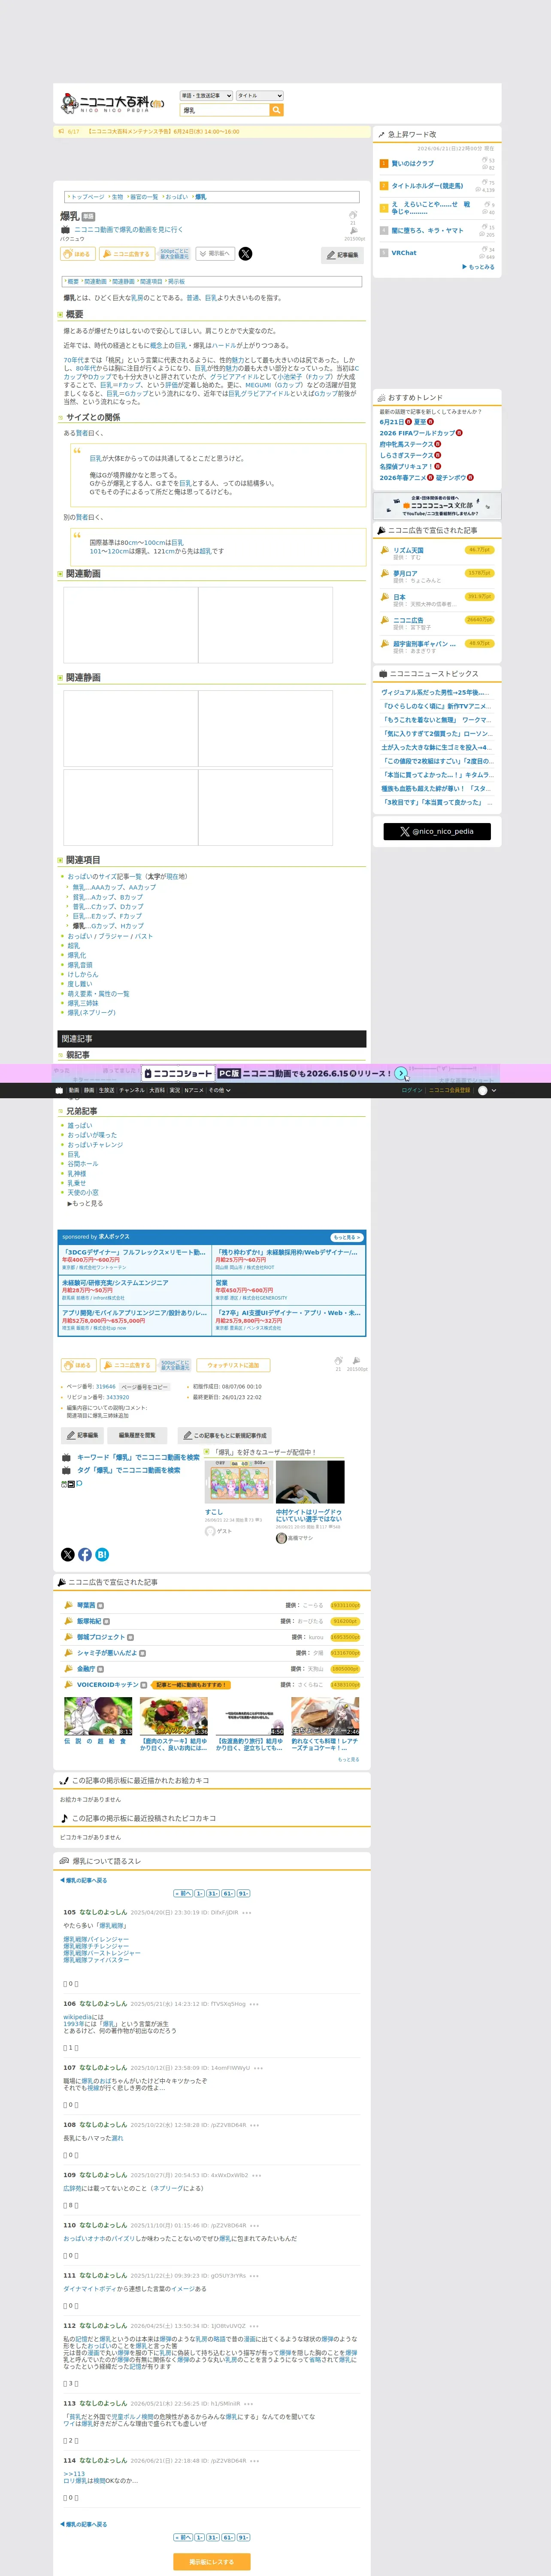The image size is (551, 2576).
Task: Click the X share icon beside 掲示板へ
Action: pos(245,254)
